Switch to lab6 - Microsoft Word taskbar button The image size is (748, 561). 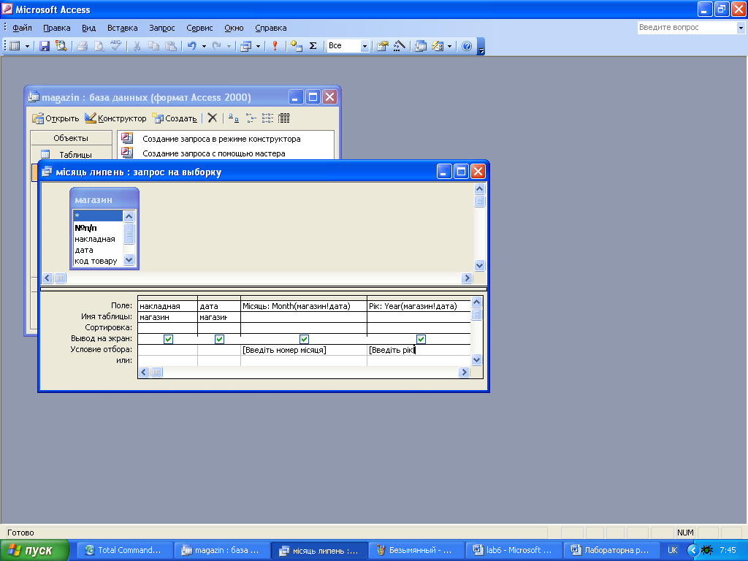tap(512, 550)
